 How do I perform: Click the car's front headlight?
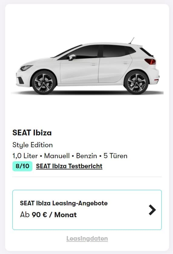(26, 68)
